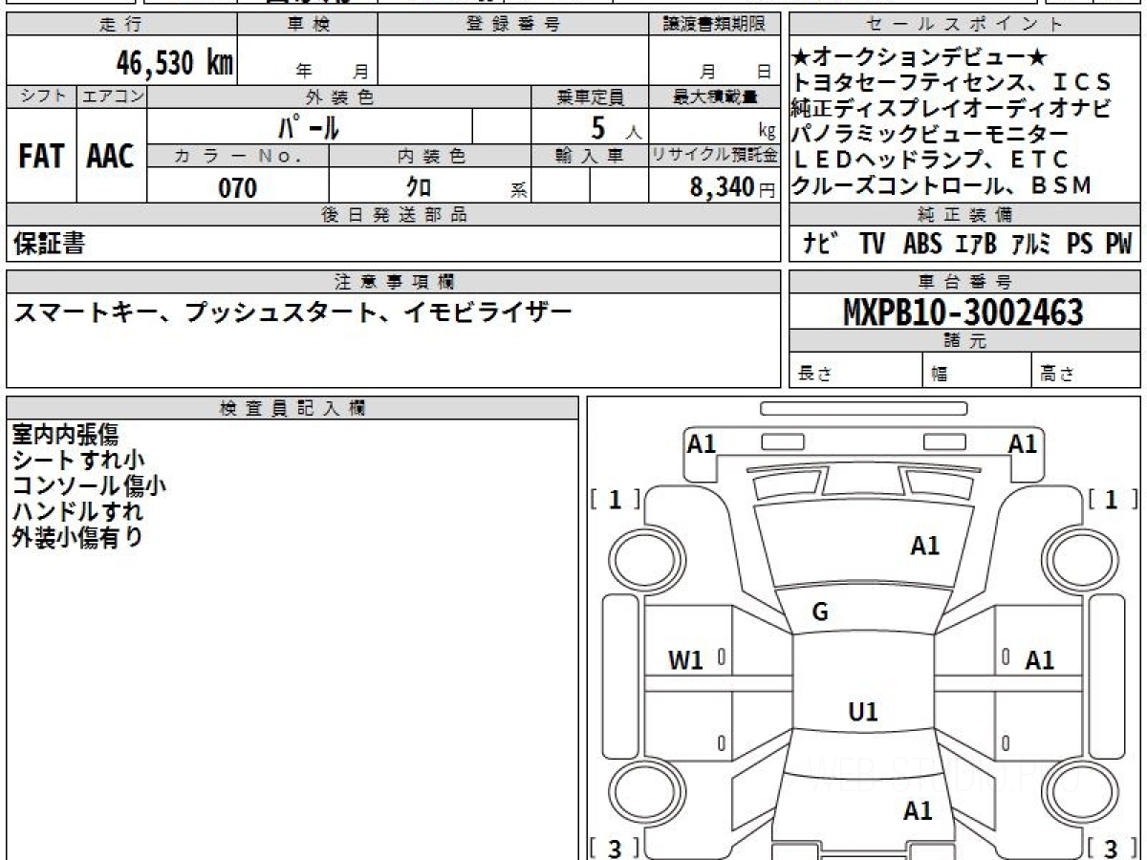Select the 登録番号 header
This screenshot has height=860, width=1147.
point(513,25)
